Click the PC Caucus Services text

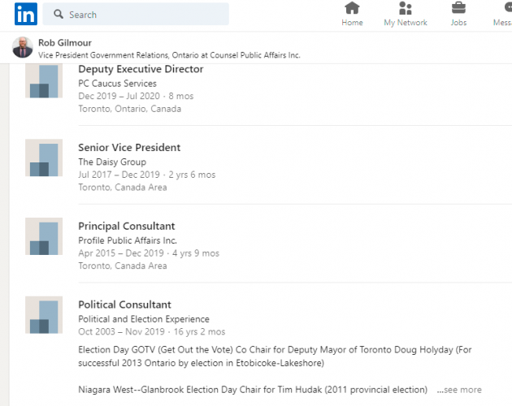coord(117,84)
